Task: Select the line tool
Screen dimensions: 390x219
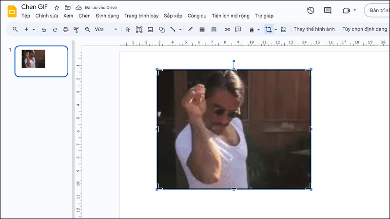Action: (173, 29)
